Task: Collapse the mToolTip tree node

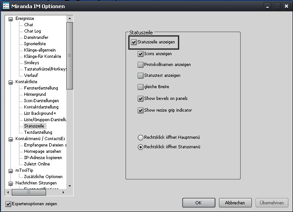Action: tap(11, 171)
